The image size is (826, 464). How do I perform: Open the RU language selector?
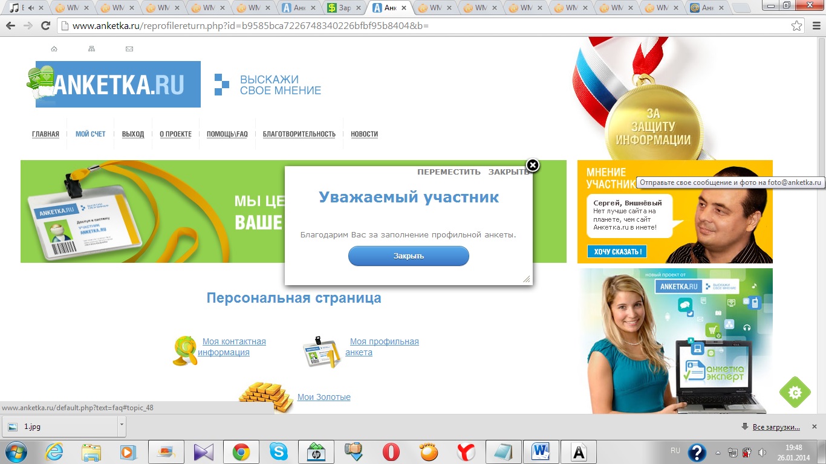pos(675,451)
